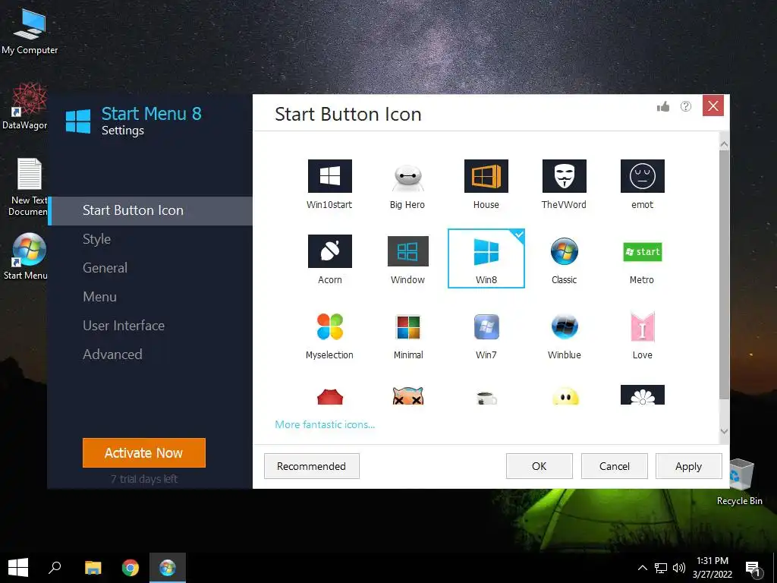Pick the red partially visible icon
The height and width of the screenshot is (583, 777).
330,396
